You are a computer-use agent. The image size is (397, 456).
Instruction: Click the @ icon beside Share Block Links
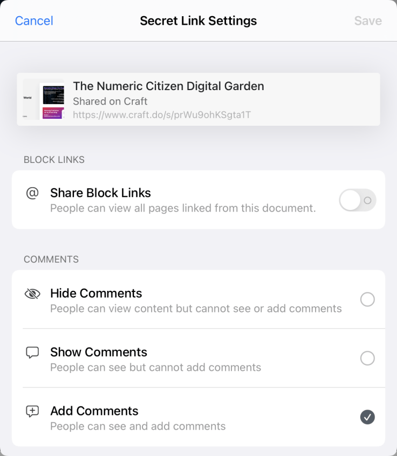click(x=32, y=193)
